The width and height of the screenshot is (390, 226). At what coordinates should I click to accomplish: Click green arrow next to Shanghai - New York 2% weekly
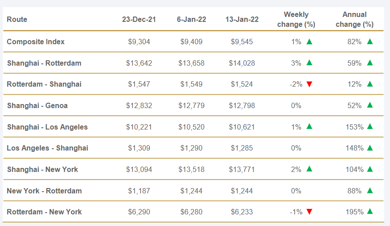pos(309,169)
